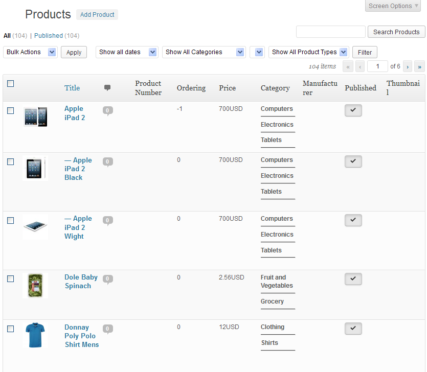Viewport: 427px width, 372px height.
Task: Open the Donnay Poly Polo Shirt Mens link
Action: click(81, 336)
